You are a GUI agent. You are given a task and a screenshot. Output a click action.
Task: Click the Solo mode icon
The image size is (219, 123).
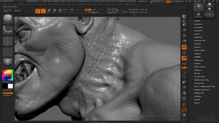[184, 115]
